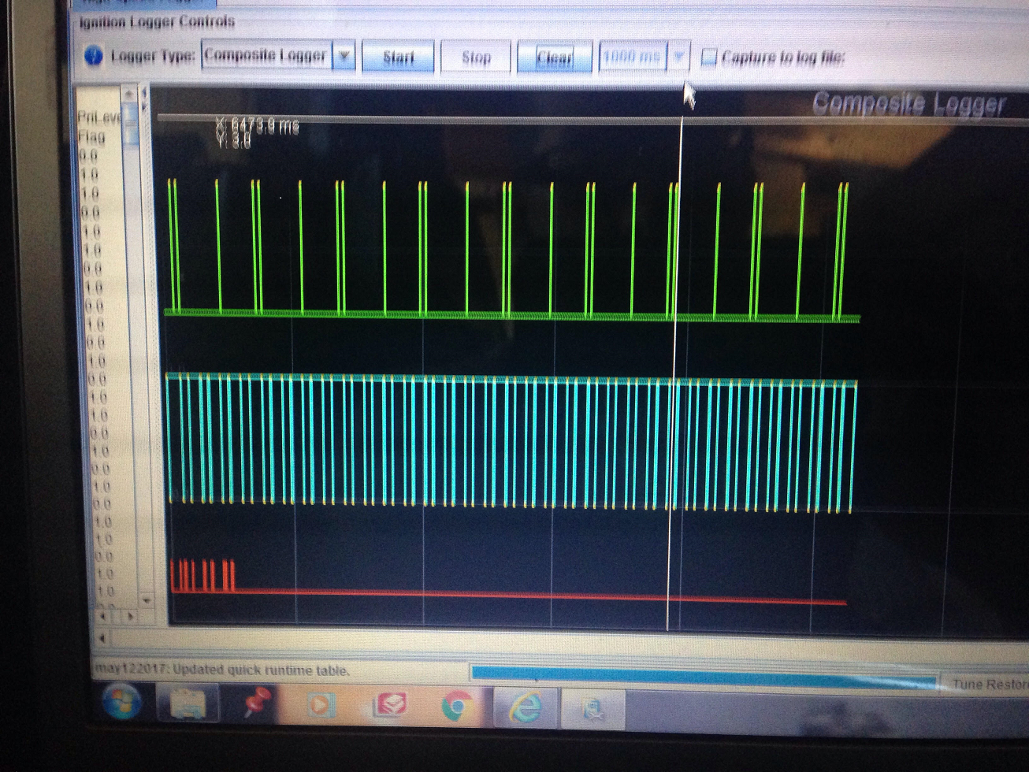Click the red pushpin taskbar icon
The image size is (1029, 772).
(x=254, y=703)
